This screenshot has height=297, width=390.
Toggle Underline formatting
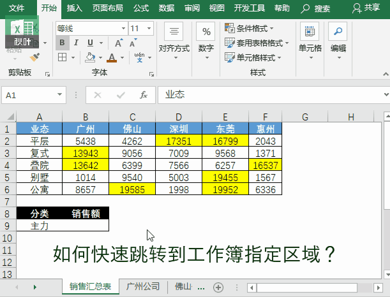pos(90,43)
